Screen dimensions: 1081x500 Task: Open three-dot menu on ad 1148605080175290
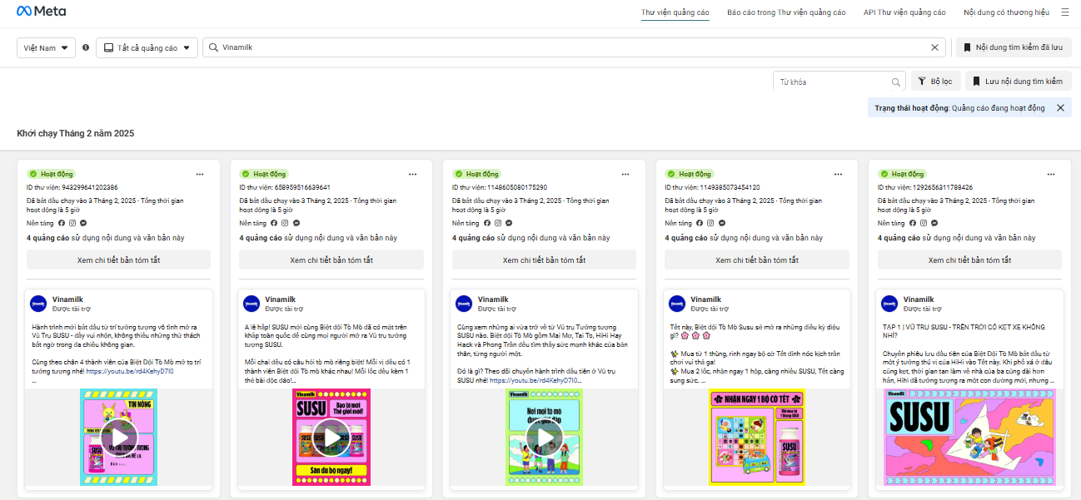[625, 174]
